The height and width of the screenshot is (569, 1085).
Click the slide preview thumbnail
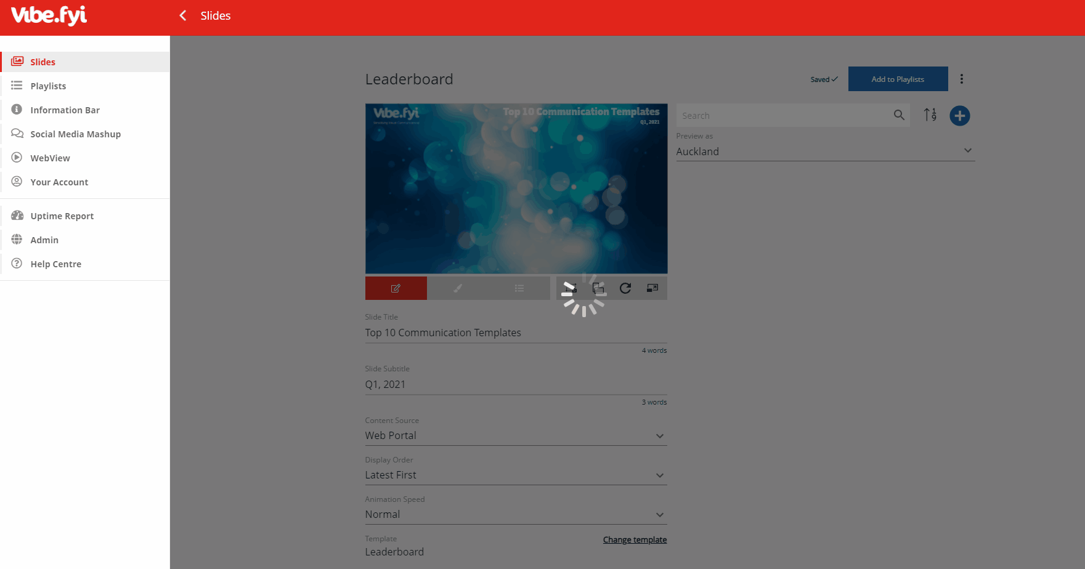[516, 188]
